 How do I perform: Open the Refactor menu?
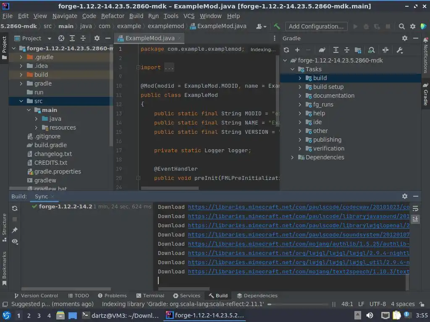tap(113, 16)
